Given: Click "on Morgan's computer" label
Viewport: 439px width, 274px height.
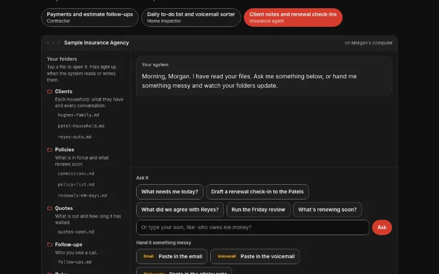Looking at the screenshot, I should click(x=368, y=43).
